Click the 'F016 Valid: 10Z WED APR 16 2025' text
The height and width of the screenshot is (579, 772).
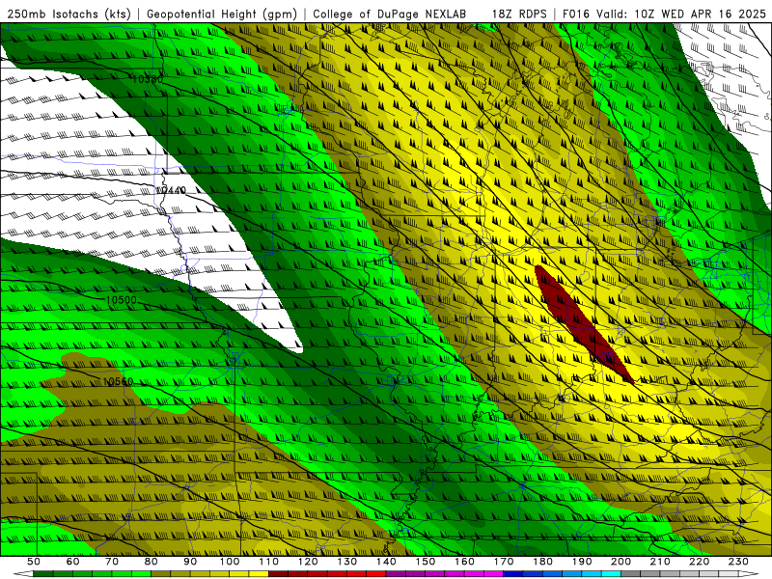point(664,14)
